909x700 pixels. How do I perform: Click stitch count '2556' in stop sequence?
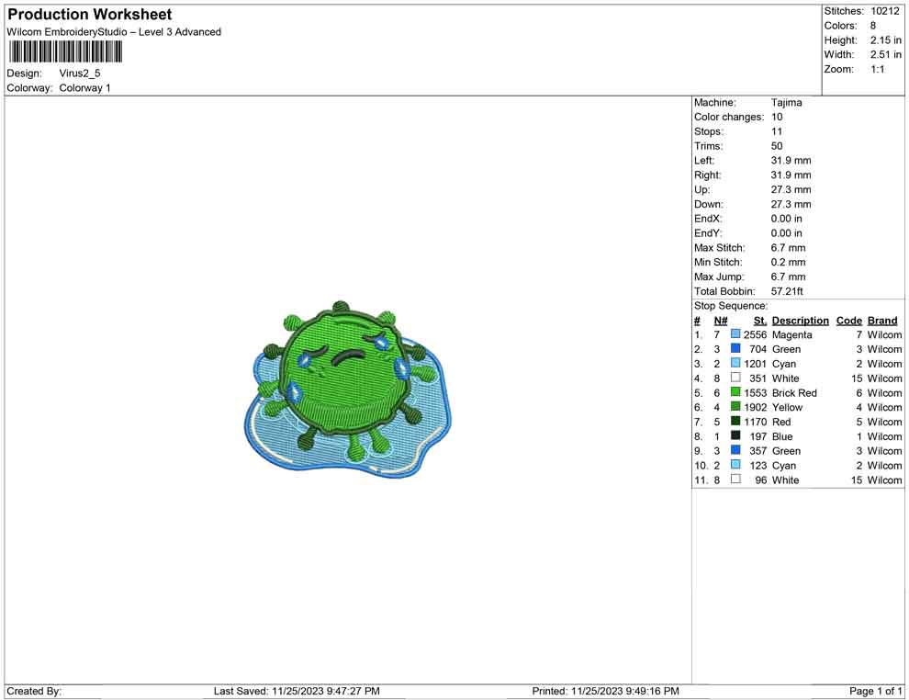click(755, 334)
